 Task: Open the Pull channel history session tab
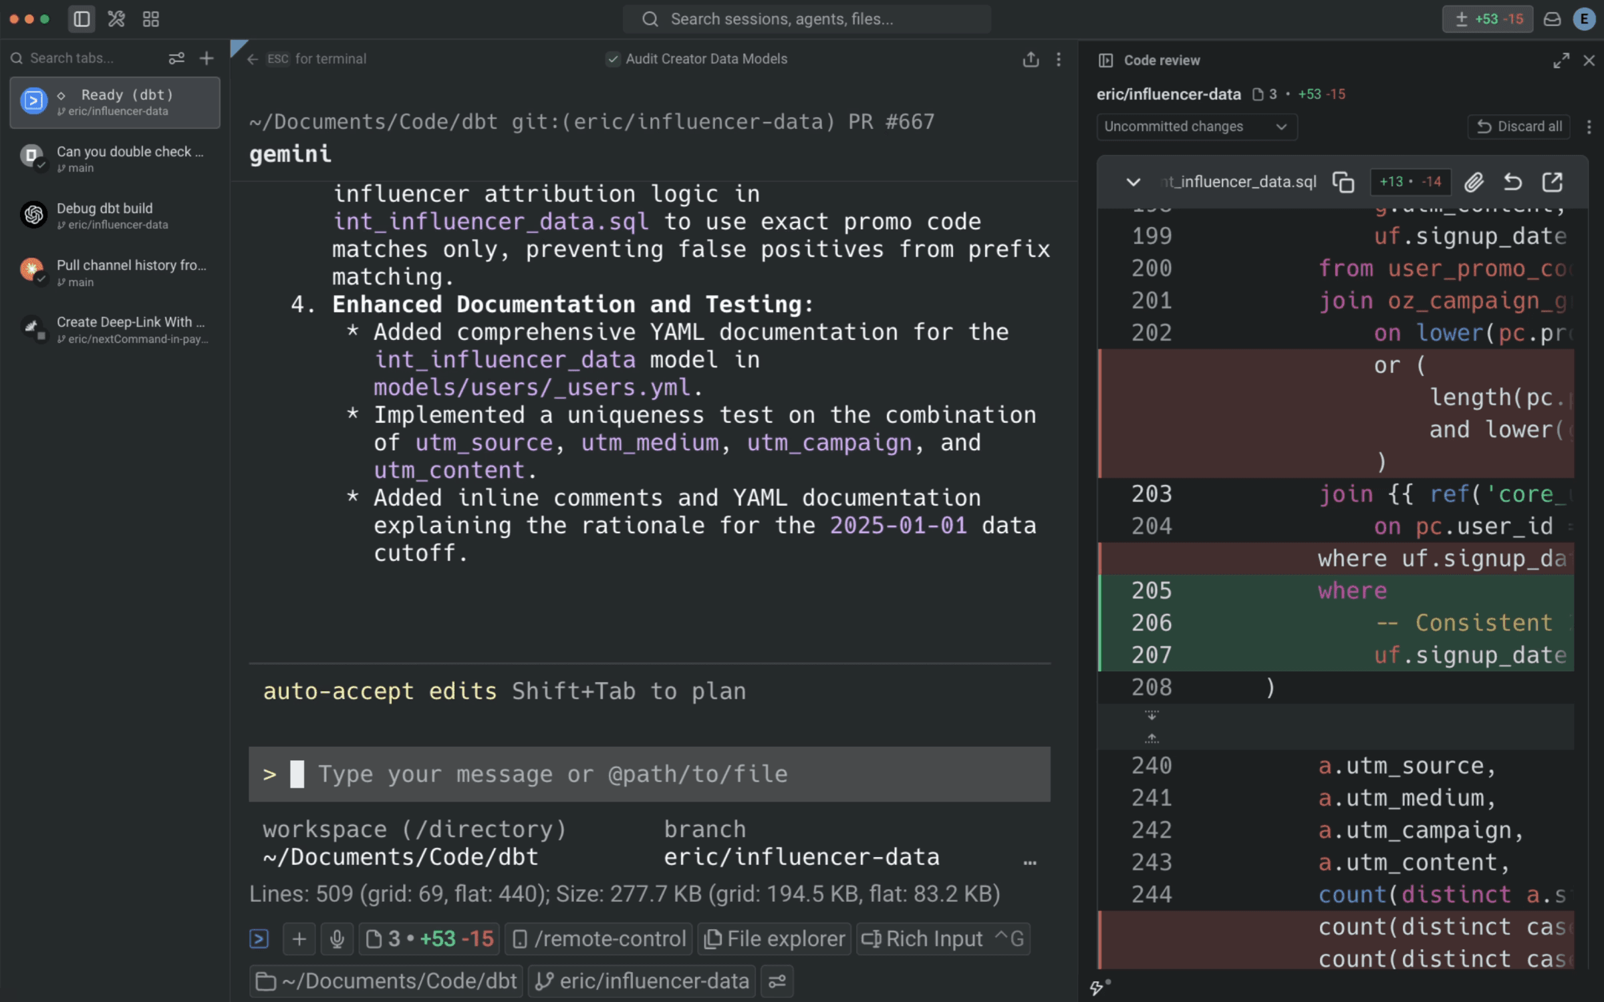click(x=114, y=272)
